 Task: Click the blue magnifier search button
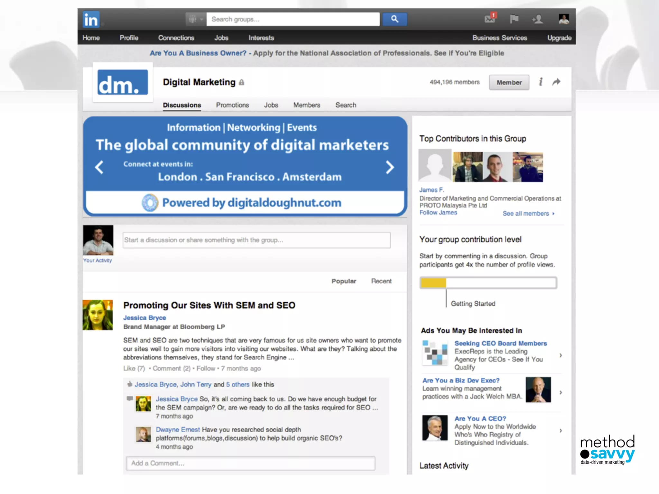(x=394, y=19)
